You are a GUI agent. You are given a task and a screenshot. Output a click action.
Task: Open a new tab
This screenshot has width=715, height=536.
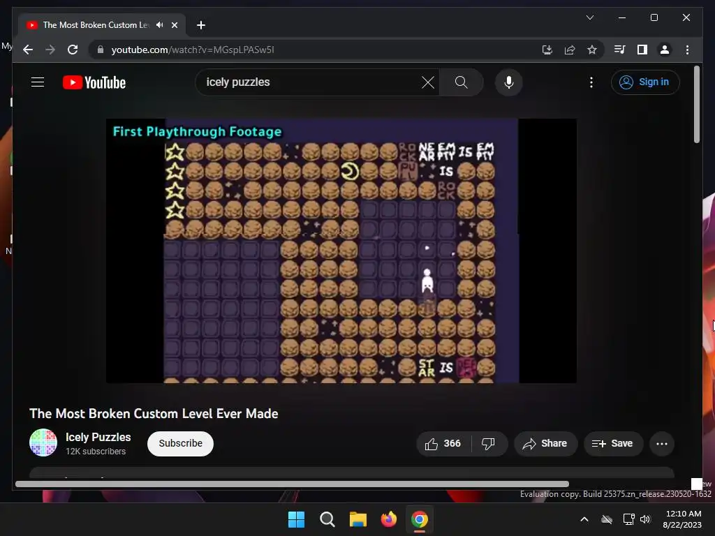click(200, 25)
